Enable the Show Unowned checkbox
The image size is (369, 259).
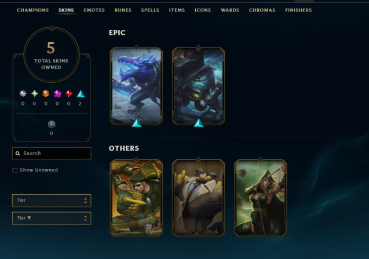click(15, 170)
